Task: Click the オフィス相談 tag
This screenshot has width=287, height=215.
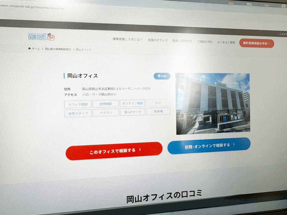Action: click(78, 104)
